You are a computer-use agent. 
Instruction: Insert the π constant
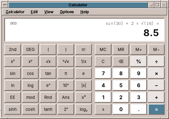coord(66,73)
